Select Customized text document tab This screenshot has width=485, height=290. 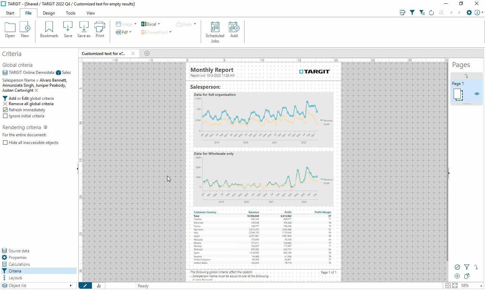coord(103,53)
